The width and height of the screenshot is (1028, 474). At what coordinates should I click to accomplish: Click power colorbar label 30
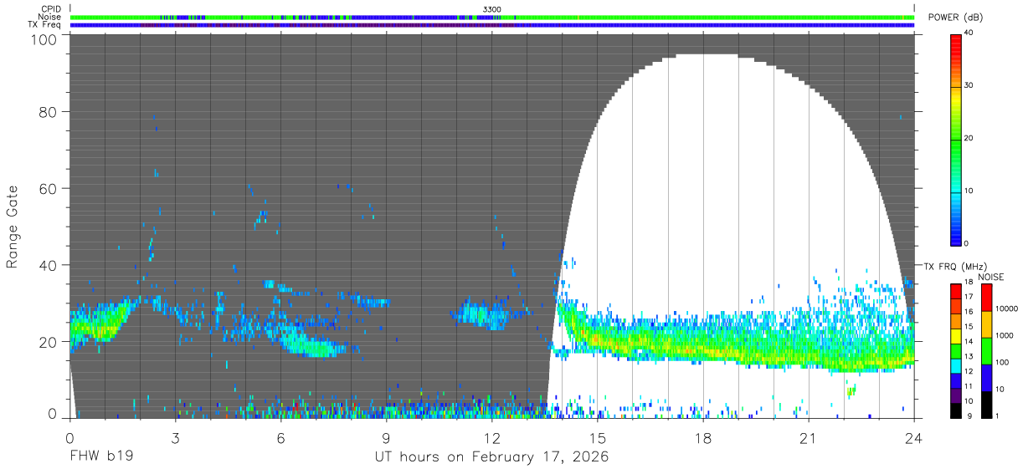point(970,86)
